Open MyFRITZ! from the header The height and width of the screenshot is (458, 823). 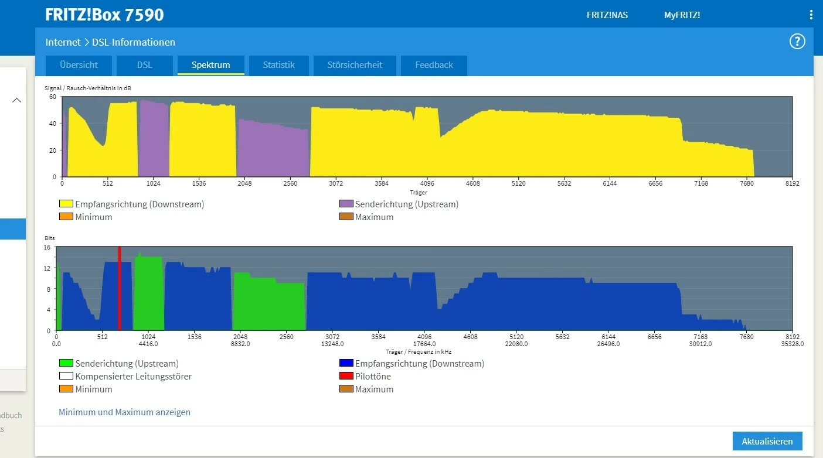pos(682,15)
